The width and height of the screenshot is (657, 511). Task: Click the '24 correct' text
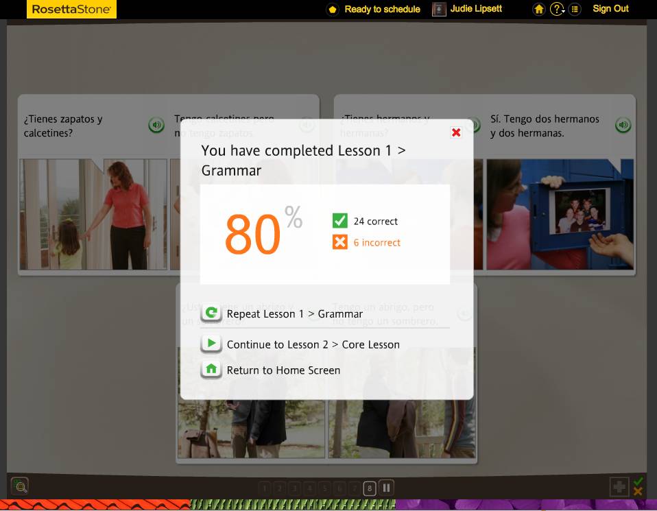tap(375, 222)
